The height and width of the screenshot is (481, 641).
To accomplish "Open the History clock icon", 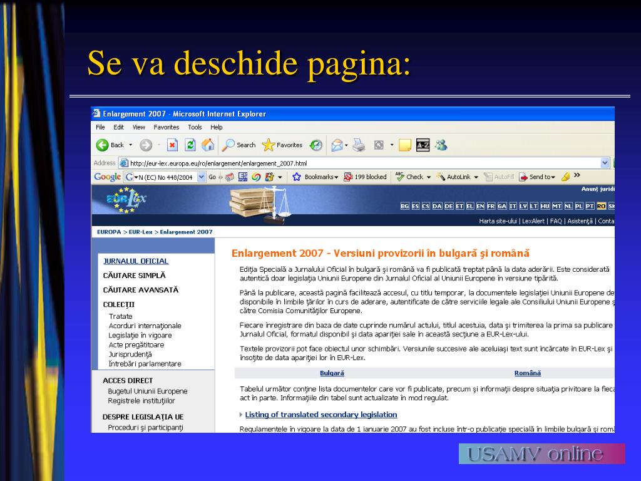I will (x=315, y=145).
